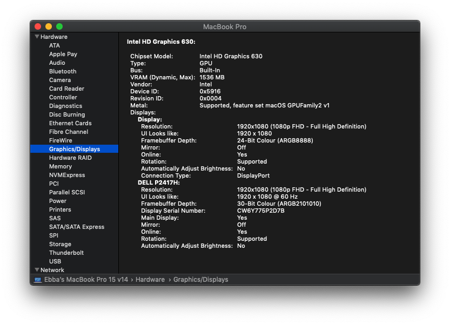Click Graphics/Displays in the path bar

tap(200, 280)
